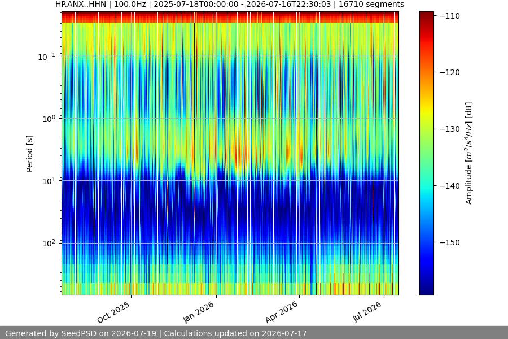Click the dark blue bottom of the colorbar
Screen dimensions: 508x339
coord(426,289)
